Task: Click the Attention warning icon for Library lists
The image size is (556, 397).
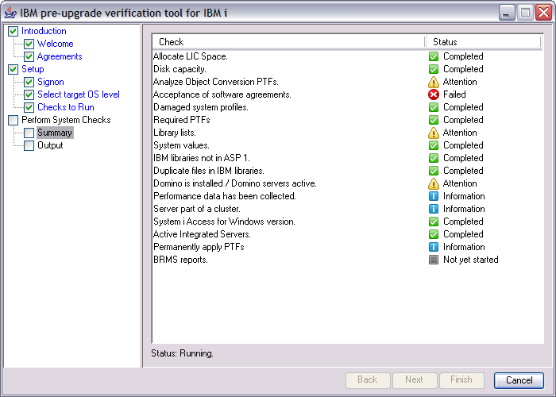Action: pos(434,133)
